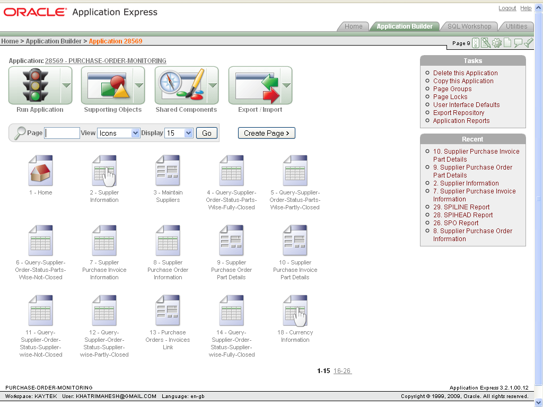
Task: Open the Shared Components compass icon
Action: tap(181, 85)
